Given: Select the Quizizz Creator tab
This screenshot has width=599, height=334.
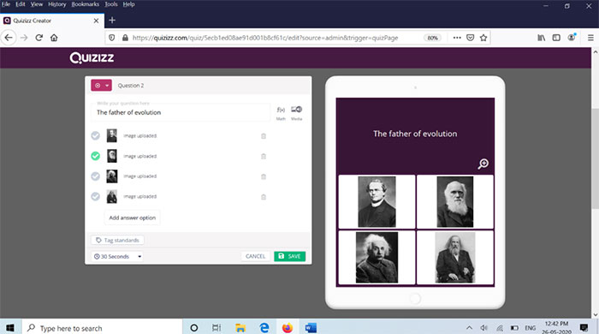Looking at the screenshot, I should tap(51, 21).
